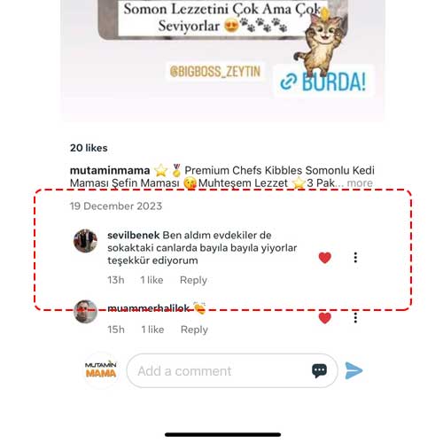Open options menu for sevilbenek's comment
Viewport: 443px width, 443px height.
pyautogui.click(x=355, y=258)
